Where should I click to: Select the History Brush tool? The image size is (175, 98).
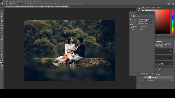pos(2,33)
